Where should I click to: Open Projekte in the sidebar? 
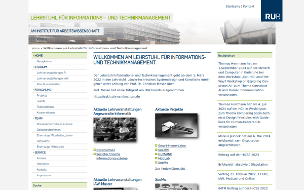click(x=42, y=96)
